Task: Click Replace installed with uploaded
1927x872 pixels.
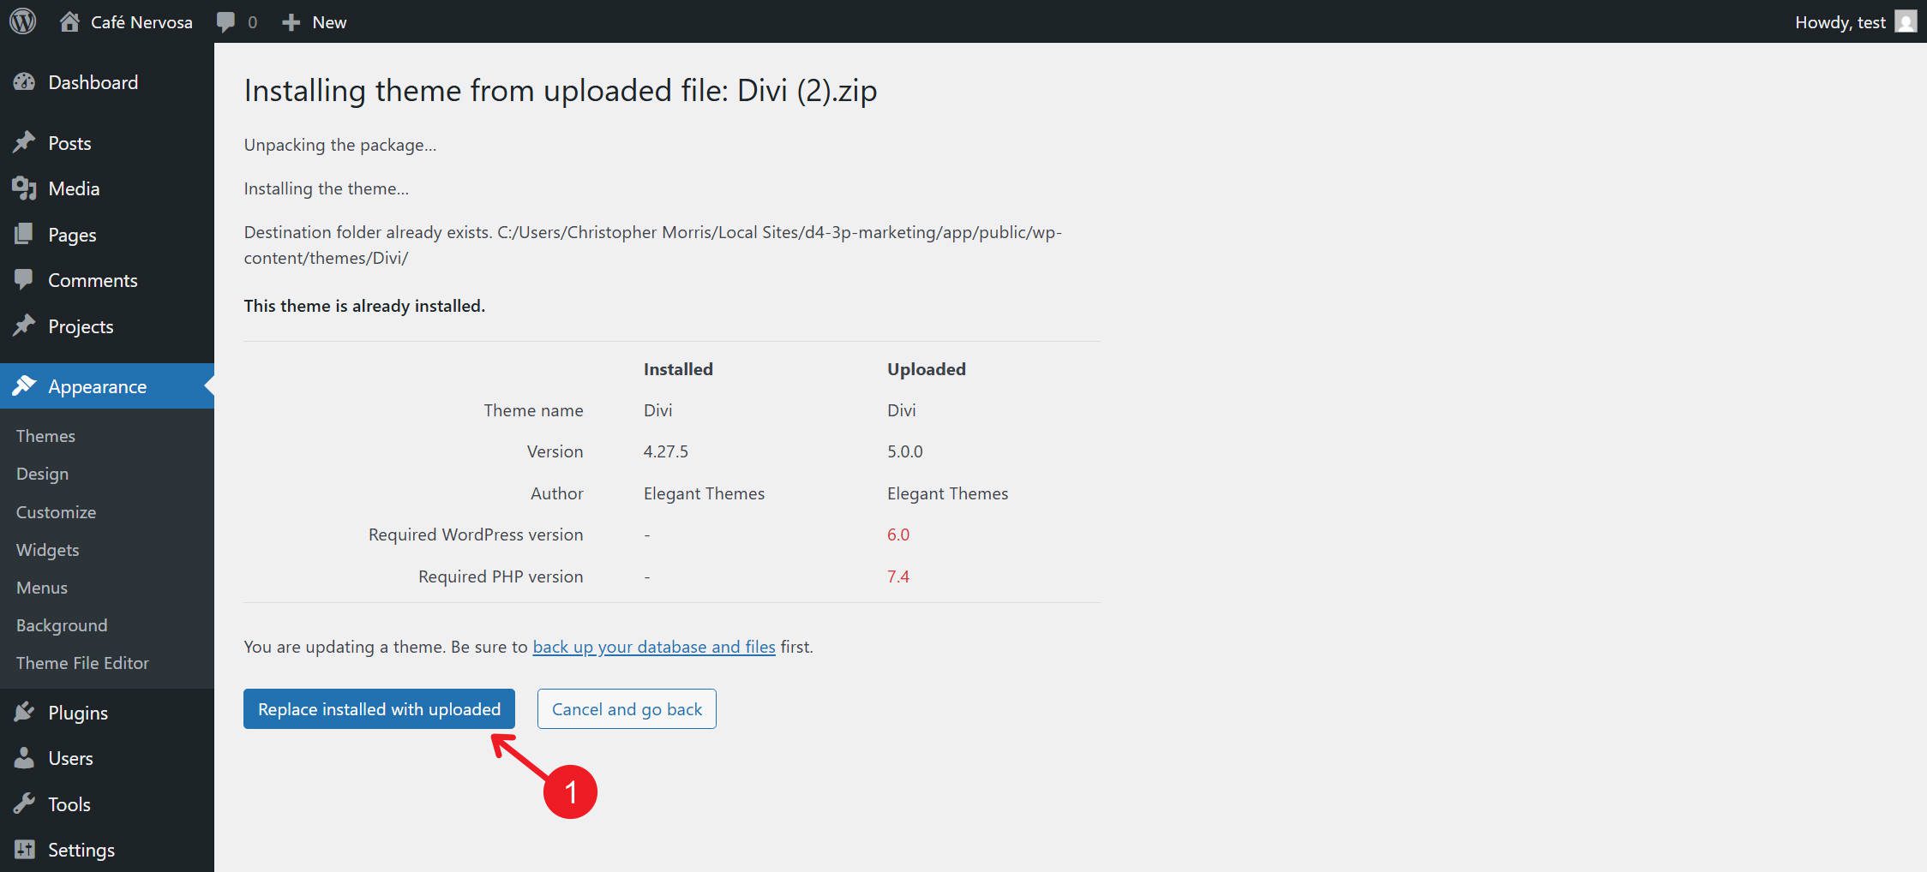Action: [x=378, y=708]
